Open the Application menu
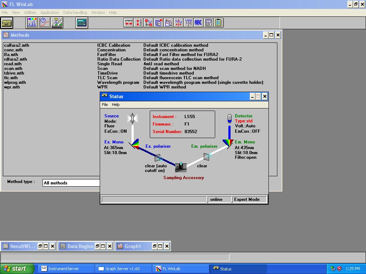 click(50, 12)
